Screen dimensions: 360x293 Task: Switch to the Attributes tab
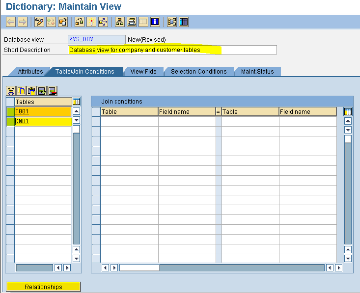point(30,72)
